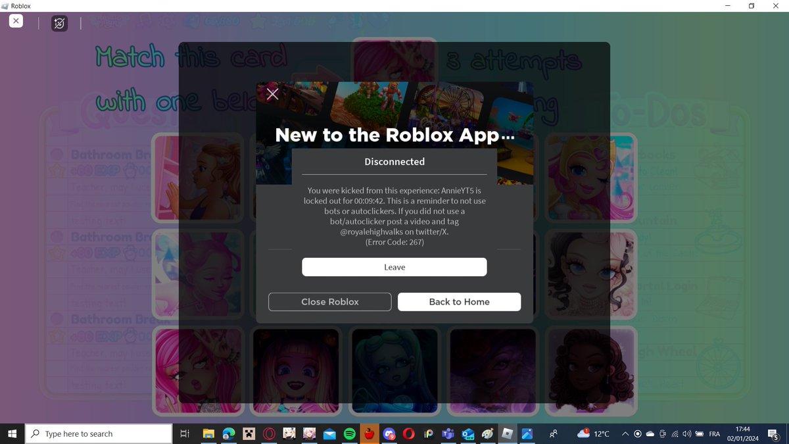The image size is (789, 444).
Task: Open File Explorer from the taskbar
Action: (x=208, y=433)
